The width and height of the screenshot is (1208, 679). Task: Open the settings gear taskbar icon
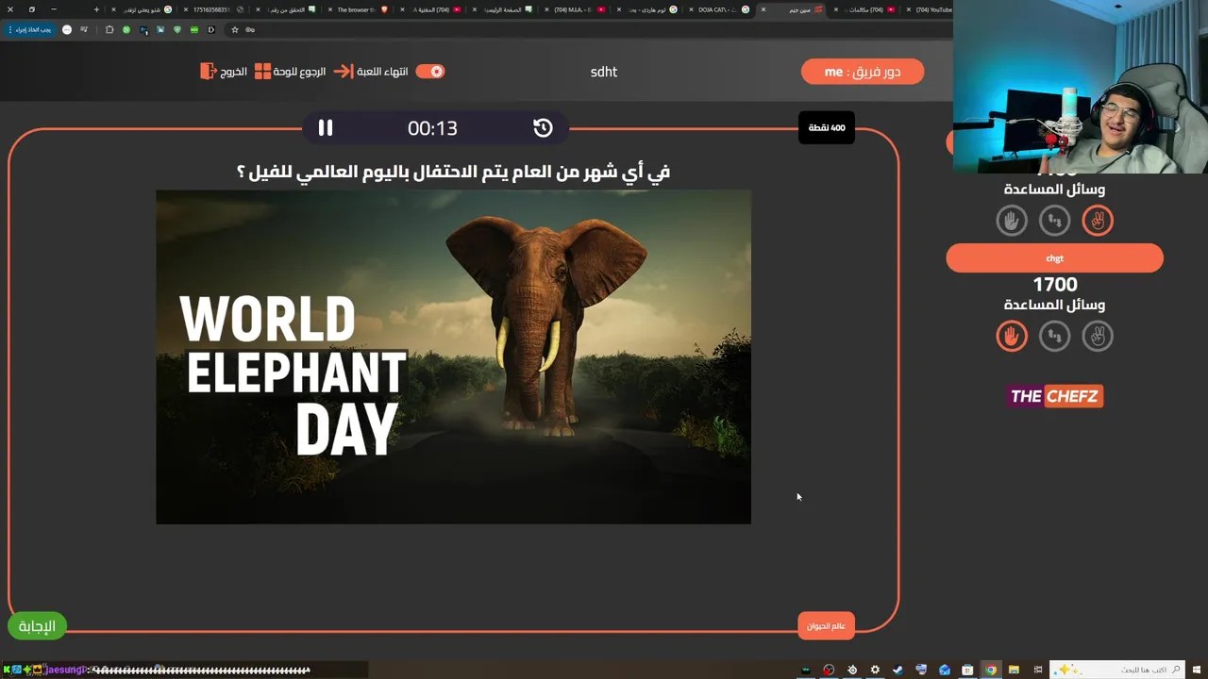click(x=875, y=670)
